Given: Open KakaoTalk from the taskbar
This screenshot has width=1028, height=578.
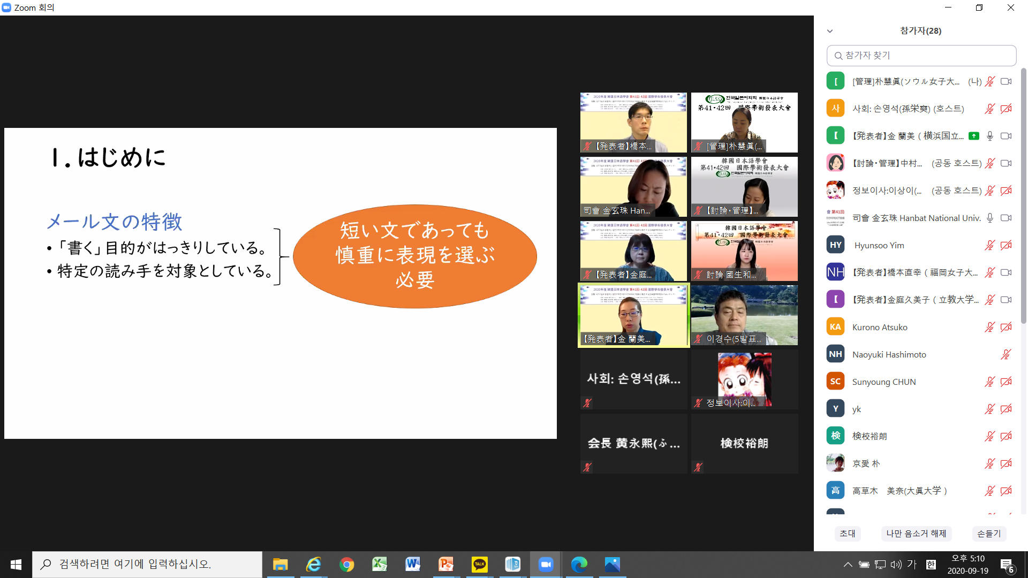Looking at the screenshot, I should pyautogui.click(x=479, y=564).
